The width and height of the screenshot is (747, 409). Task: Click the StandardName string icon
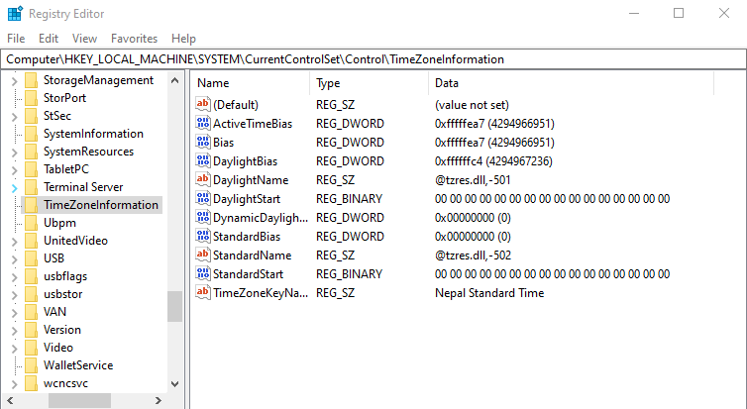(202, 255)
